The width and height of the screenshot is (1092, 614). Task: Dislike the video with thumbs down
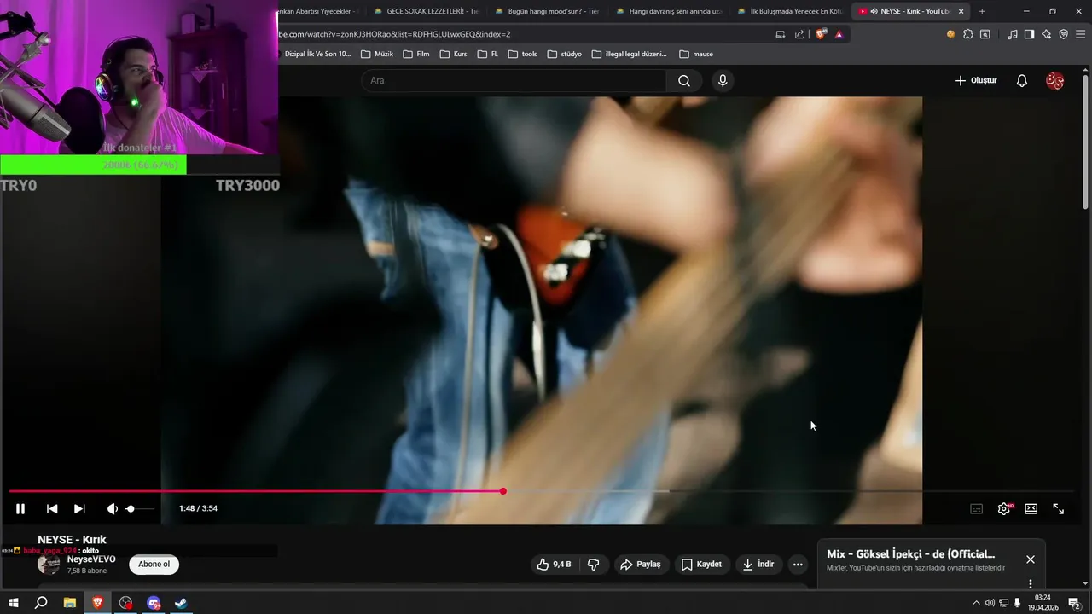click(x=594, y=564)
